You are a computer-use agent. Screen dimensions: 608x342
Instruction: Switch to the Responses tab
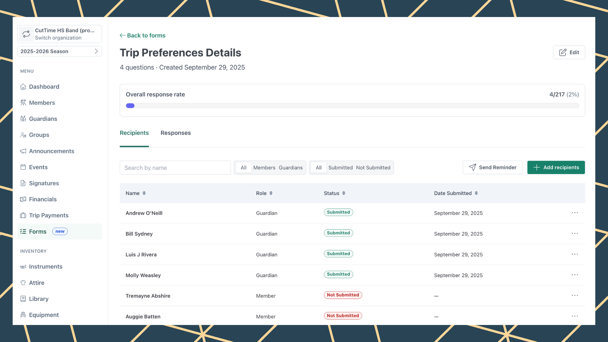pos(175,133)
